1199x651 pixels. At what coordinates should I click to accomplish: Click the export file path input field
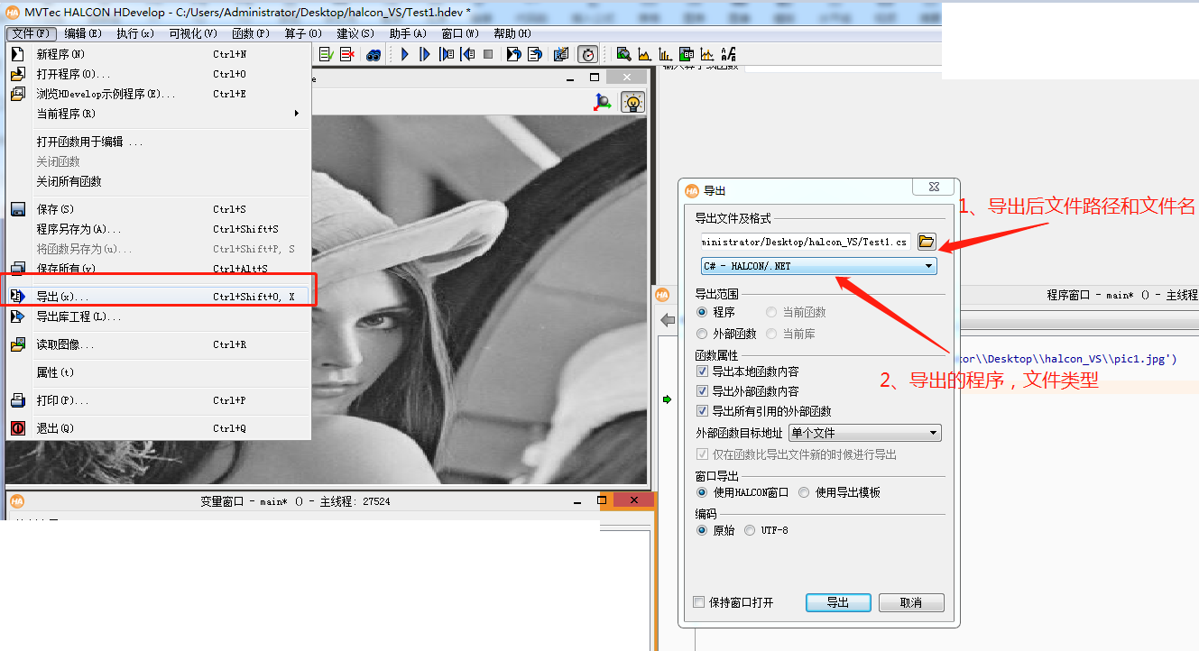[x=807, y=242]
